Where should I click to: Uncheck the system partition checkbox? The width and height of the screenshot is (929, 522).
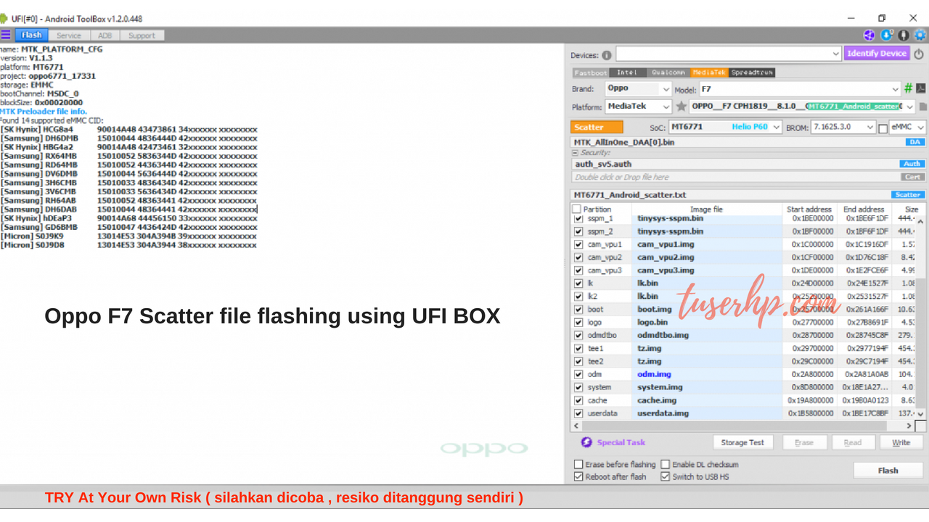(578, 387)
